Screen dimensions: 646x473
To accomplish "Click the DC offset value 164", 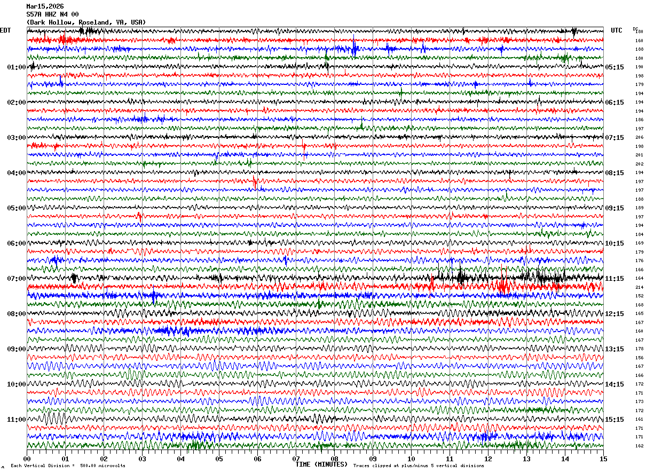I will 639,278.
